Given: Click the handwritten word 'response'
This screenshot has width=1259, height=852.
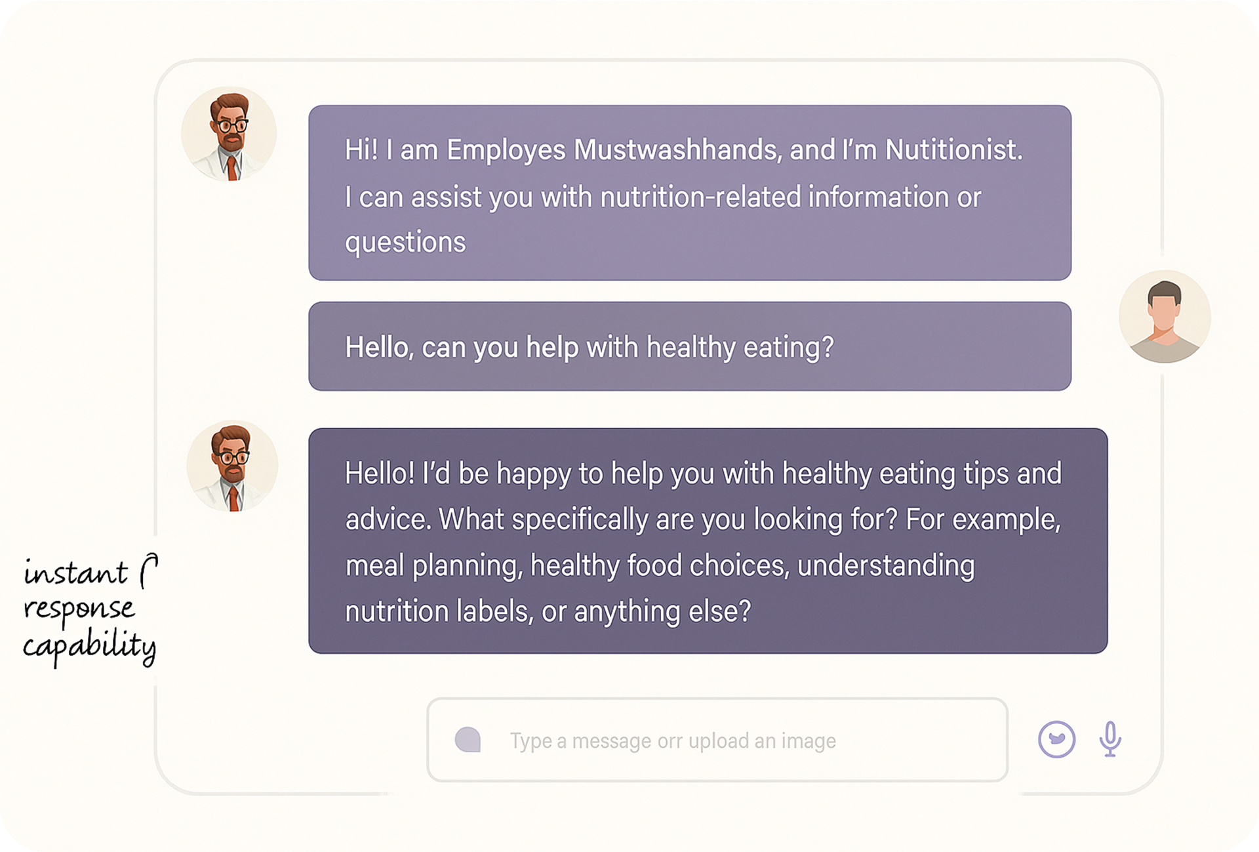Looking at the screenshot, I should [79, 610].
